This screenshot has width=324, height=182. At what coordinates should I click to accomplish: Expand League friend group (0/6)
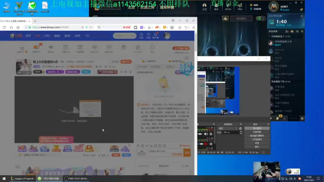point(281,82)
